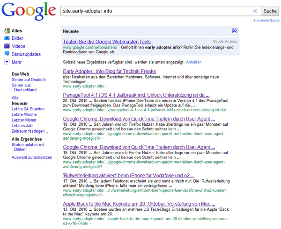The image size is (281, 229).
Task: Click Anhalten to pause live results
Action: coord(194,62)
